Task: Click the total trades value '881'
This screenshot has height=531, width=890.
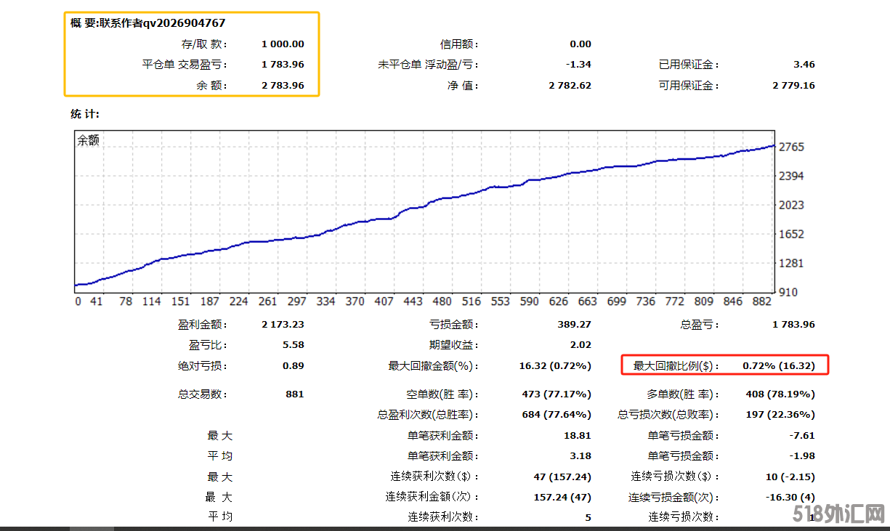Action: click(x=295, y=394)
